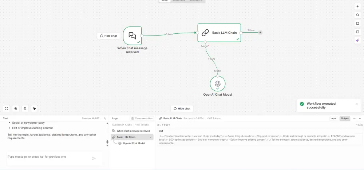Select When chat message received log row
This screenshot has width=364, height=170.
point(132,131)
